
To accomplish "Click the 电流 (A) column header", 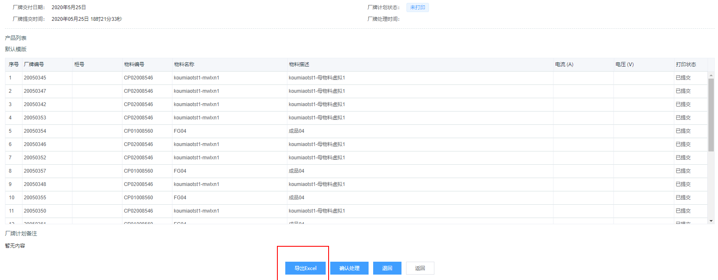I will (x=564, y=64).
